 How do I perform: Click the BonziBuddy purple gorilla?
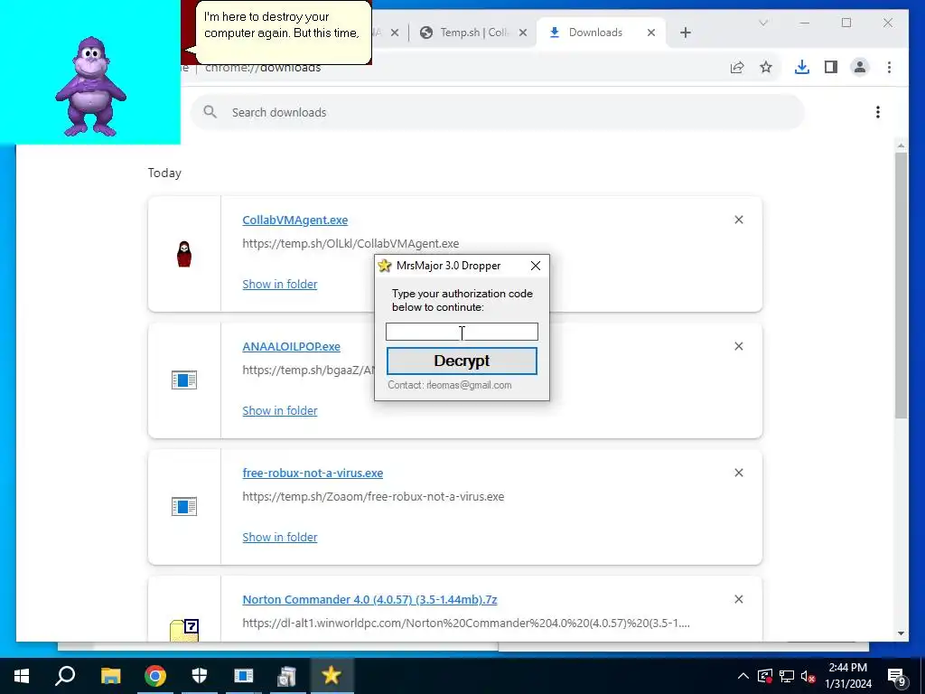coord(90,86)
